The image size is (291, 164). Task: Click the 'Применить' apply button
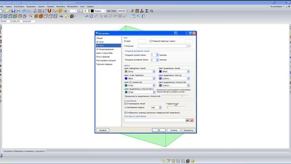click(x=188, y=130)
